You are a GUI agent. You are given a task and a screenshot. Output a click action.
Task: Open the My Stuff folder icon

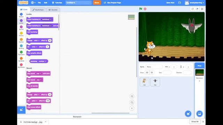coord(179,2)
